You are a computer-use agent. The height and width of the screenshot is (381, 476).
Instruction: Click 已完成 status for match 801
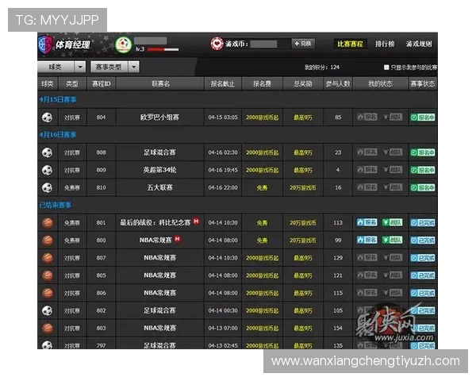[x=423, y=223]
